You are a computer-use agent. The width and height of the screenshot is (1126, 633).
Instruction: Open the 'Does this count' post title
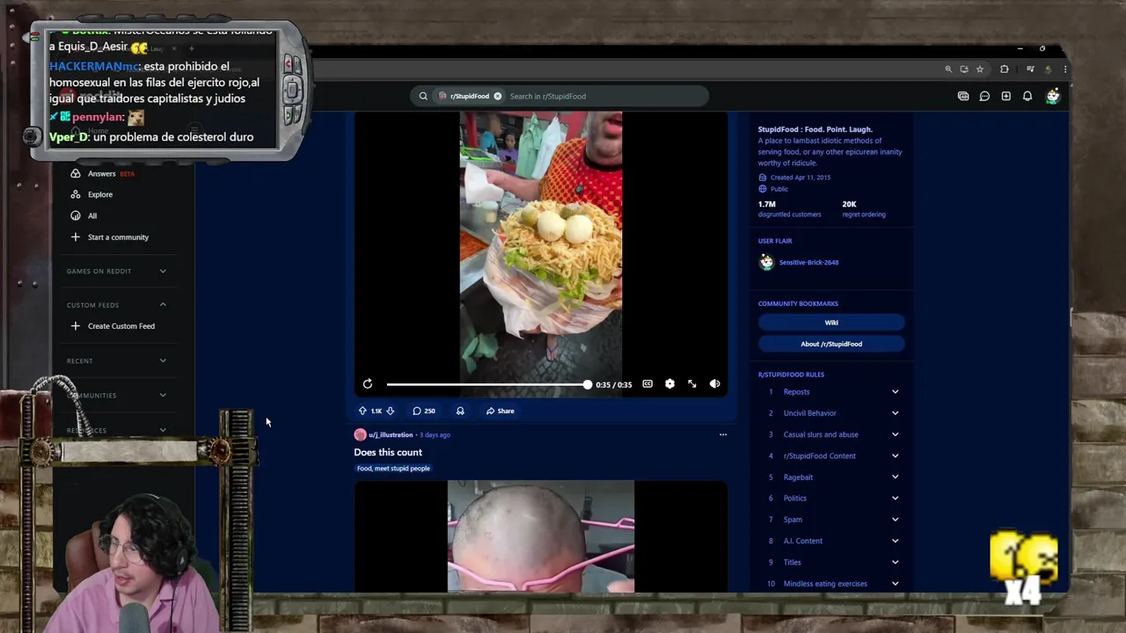pos(388,452)
